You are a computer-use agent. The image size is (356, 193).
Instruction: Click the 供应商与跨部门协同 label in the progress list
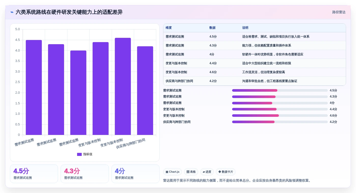tap(177, 122)
